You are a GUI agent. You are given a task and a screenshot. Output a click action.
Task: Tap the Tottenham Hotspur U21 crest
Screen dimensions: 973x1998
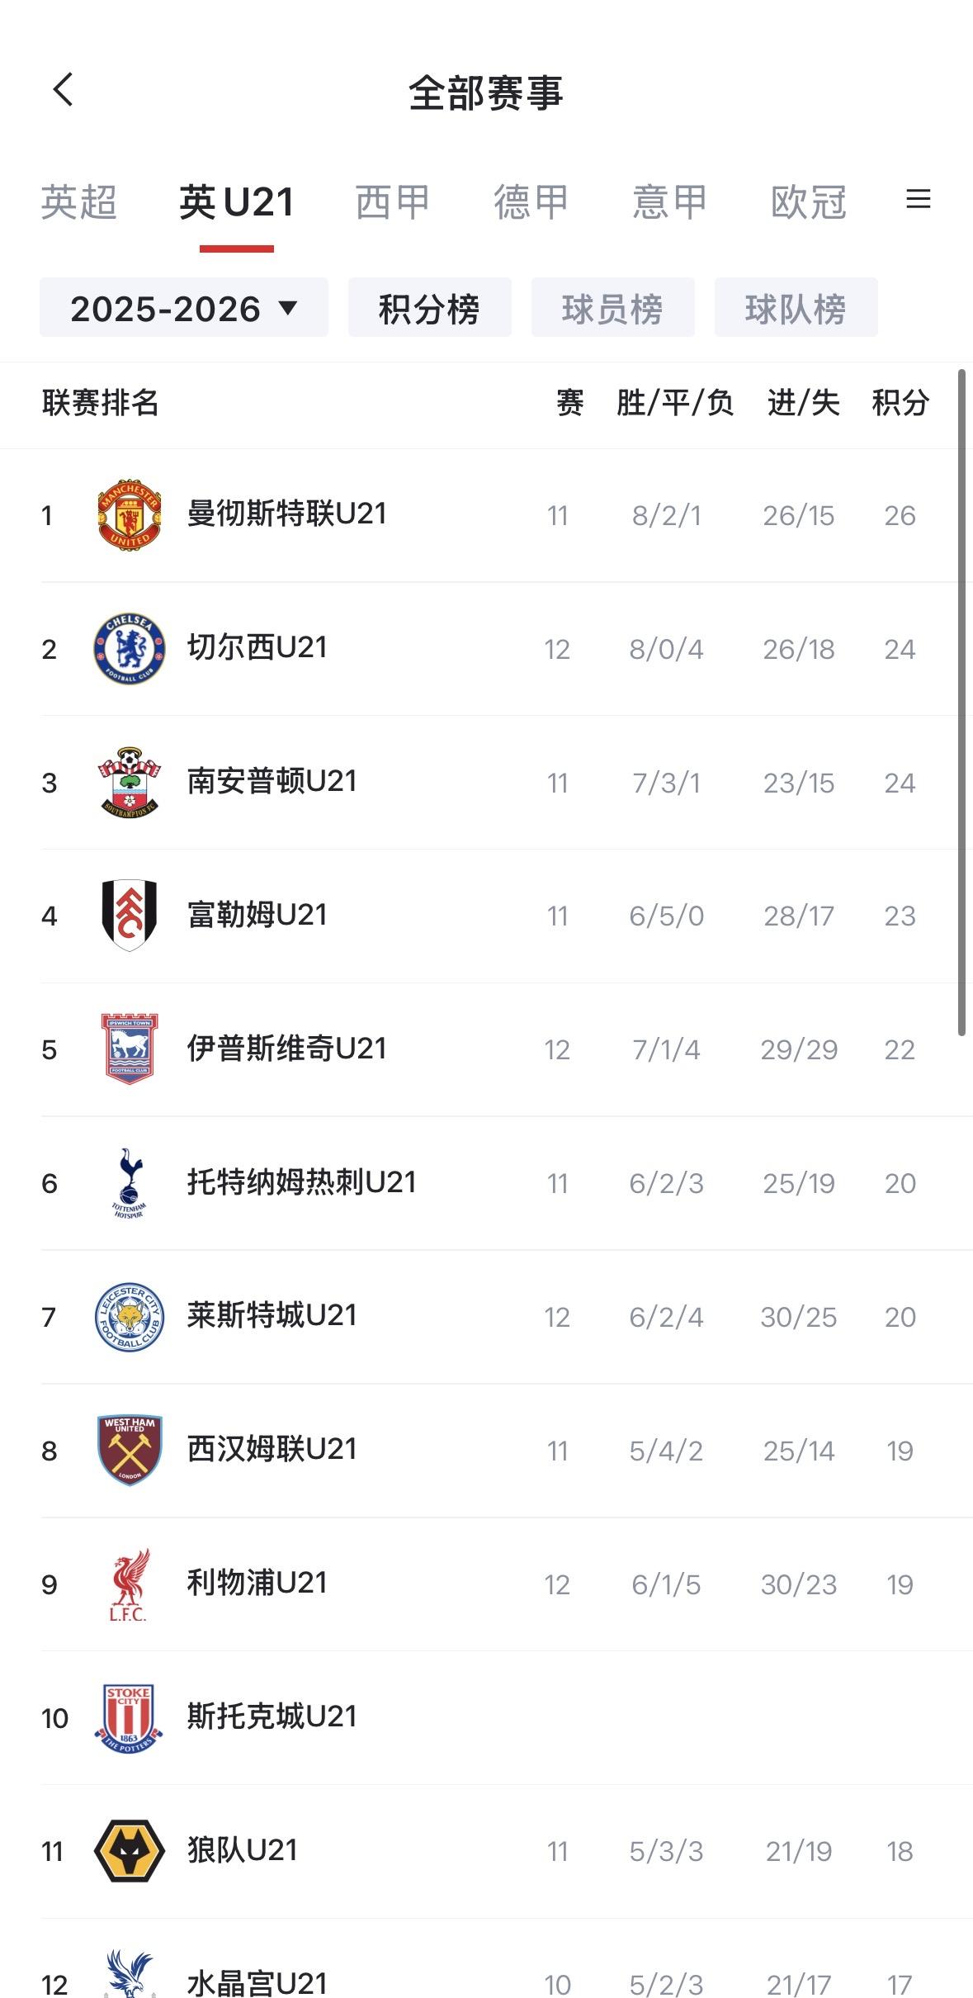coord(129,1183)
